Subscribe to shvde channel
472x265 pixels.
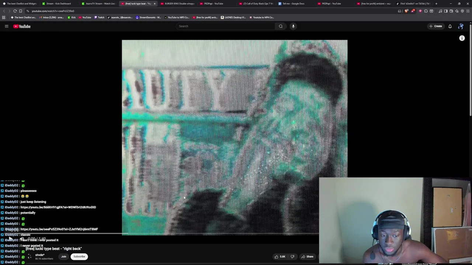(79, 257)
